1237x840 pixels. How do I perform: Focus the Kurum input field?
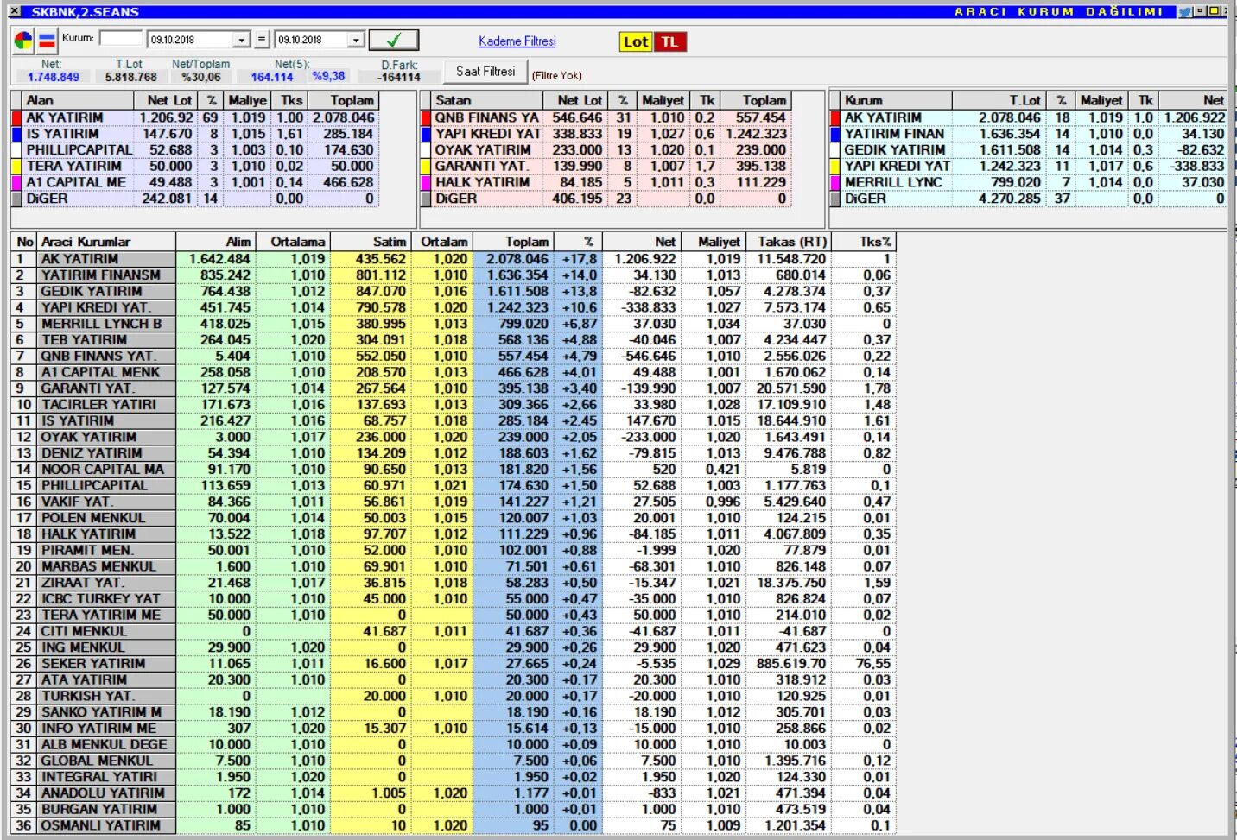(x=121, y=39)
